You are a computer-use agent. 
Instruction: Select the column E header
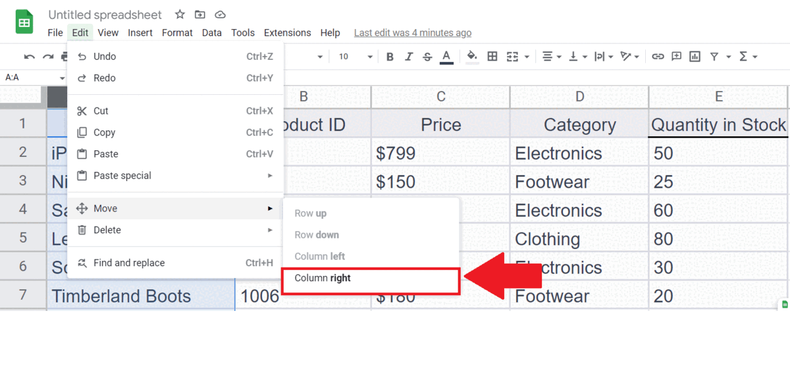click(x=718, y=97)
